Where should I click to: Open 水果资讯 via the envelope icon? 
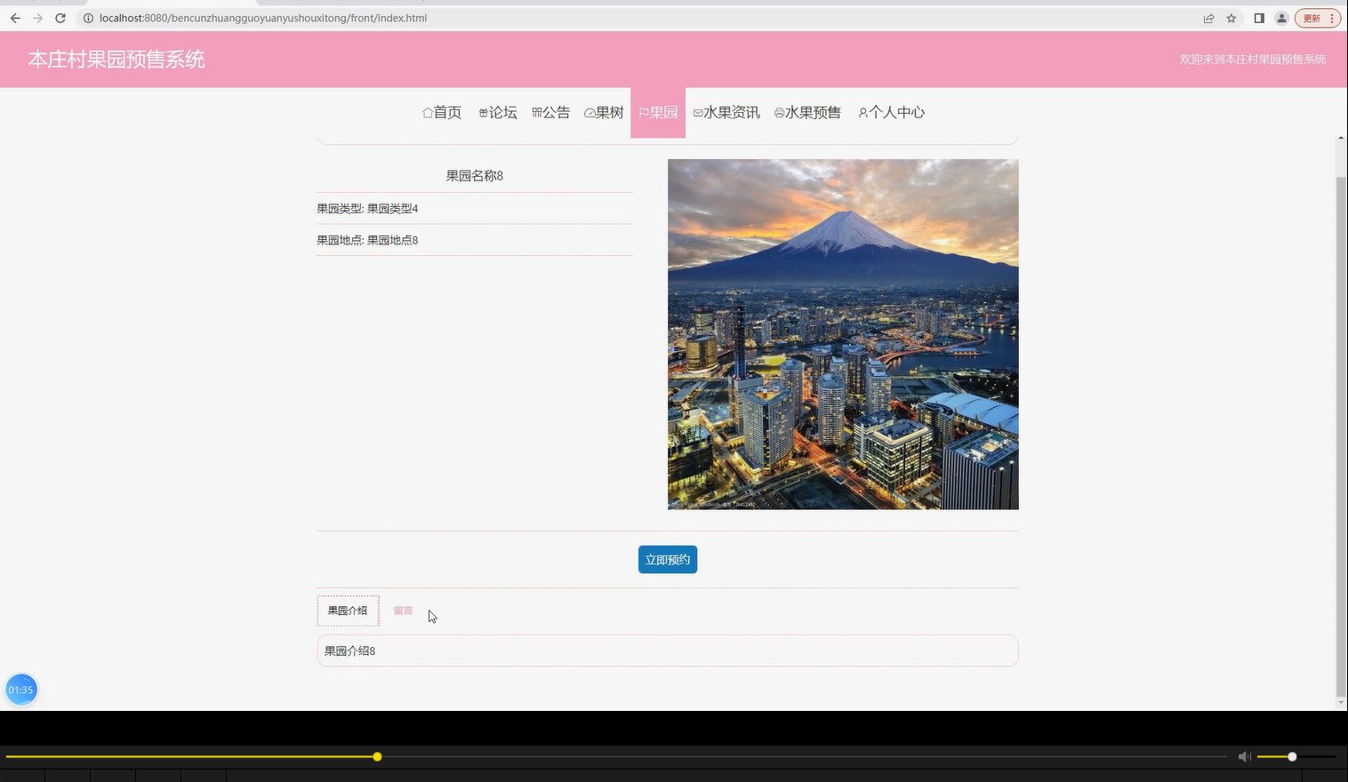click(x=698, y=112)
